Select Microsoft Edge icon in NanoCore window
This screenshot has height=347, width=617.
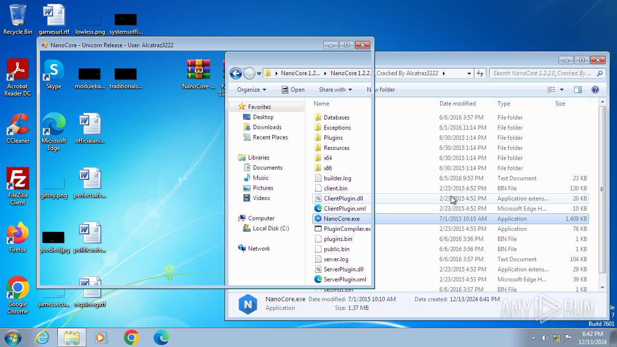point(54,132)
